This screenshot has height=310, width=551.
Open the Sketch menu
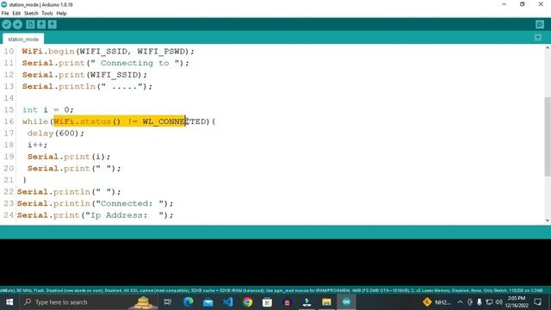click(x=31, y=14)
